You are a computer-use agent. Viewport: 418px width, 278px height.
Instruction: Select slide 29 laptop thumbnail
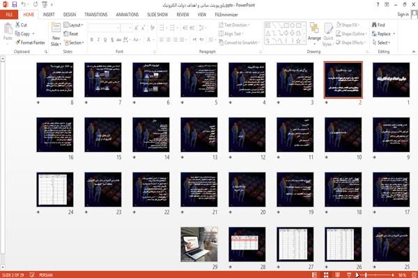click(199, 245)
